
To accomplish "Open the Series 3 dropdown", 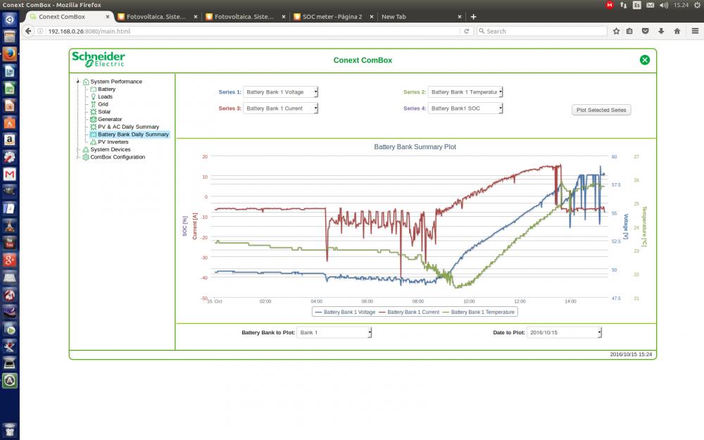I will click(x=281, y=108).
